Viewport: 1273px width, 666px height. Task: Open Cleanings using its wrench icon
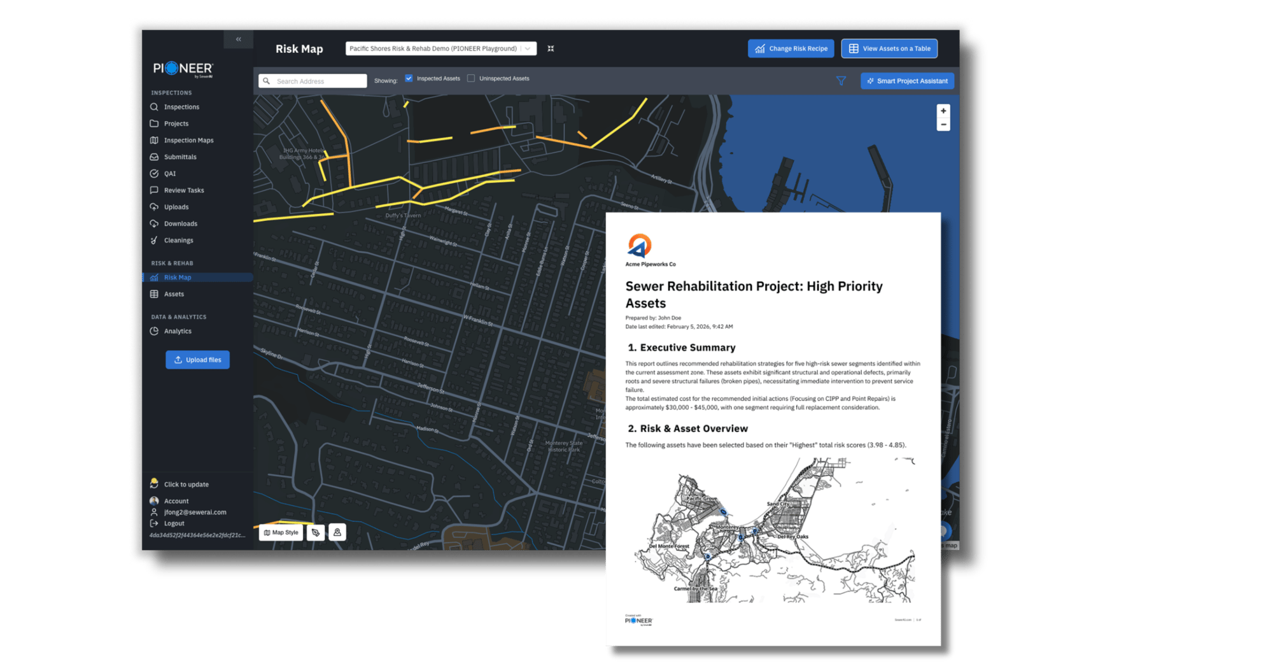154,240
